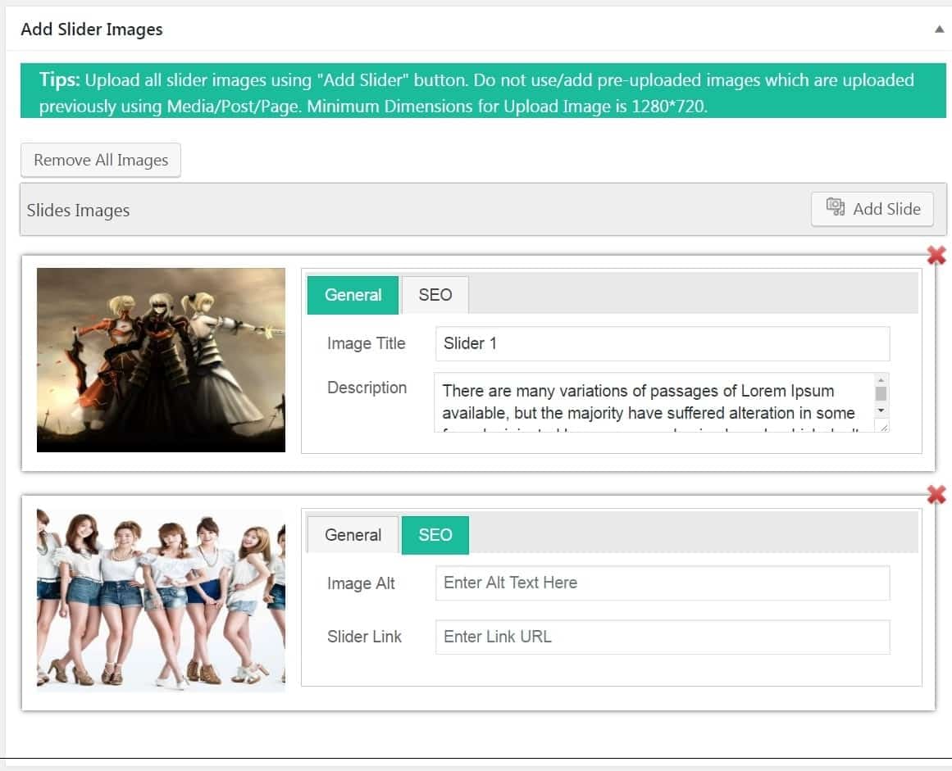Click the Add Slide button

[872, 209]
